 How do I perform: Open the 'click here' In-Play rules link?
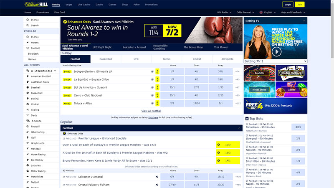tap(153, 117)
